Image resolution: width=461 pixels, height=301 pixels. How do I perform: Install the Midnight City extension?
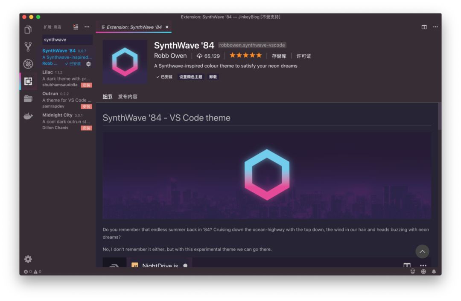tap(86, 128)
